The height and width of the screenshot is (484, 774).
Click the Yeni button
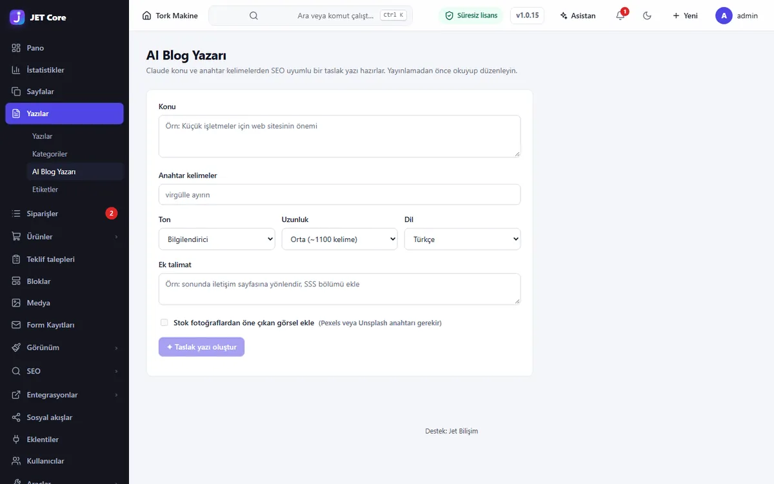coord(685,15)
